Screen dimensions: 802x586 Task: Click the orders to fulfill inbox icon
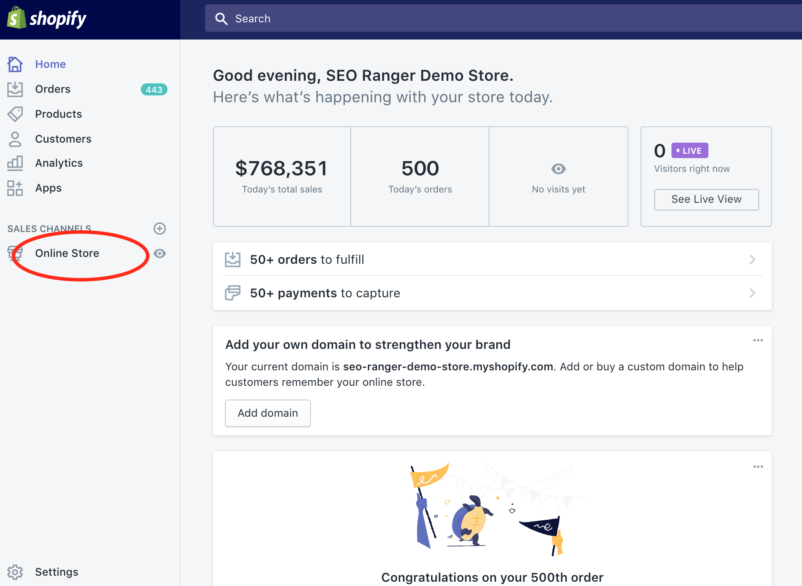coord(233,259)
